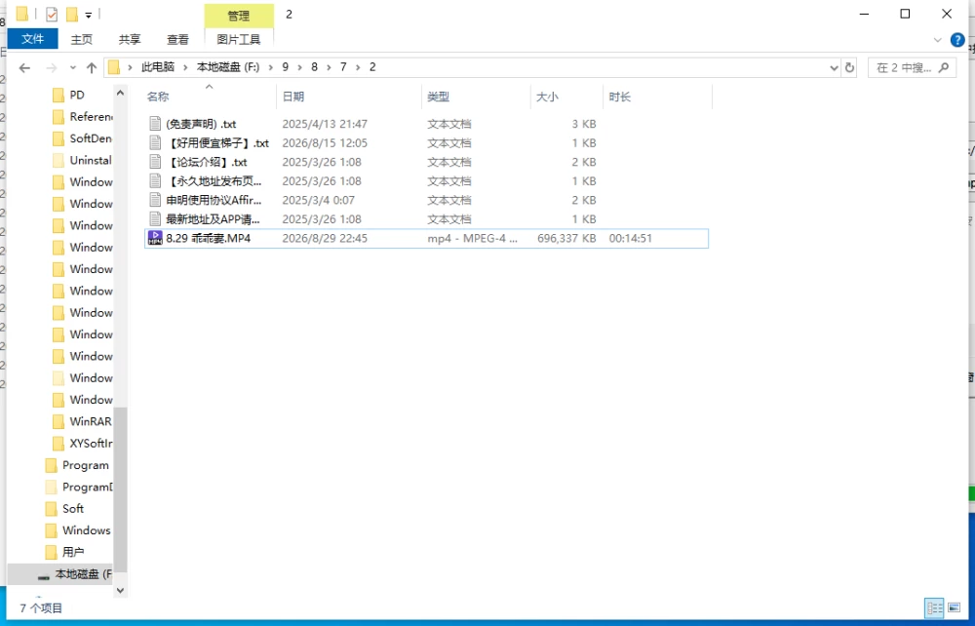Click the video icon of 8.29 MP4 file
975x626 pixels.
tap(155, 238)
